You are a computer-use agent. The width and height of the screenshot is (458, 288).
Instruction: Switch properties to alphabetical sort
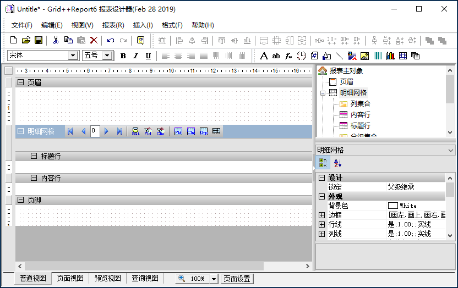(337, 163)
